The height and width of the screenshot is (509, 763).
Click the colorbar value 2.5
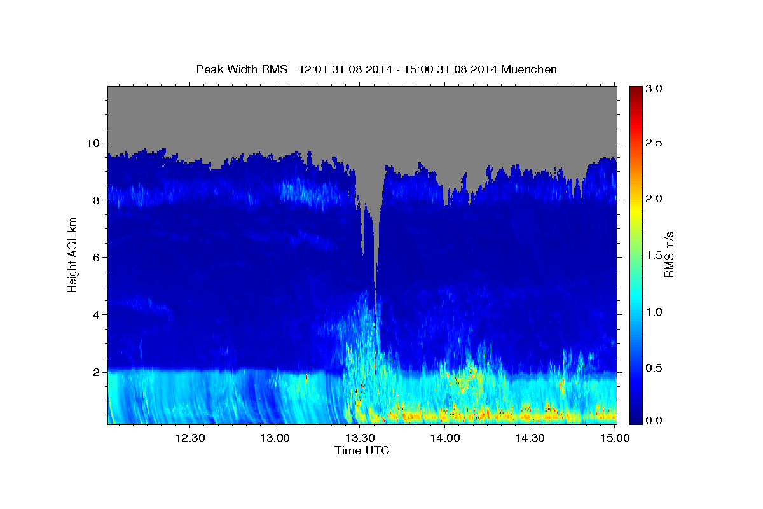click(x=655, y=144)
